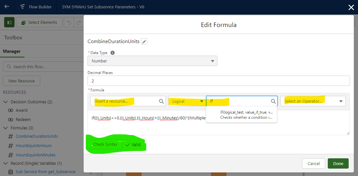The width and height of the screenshot is (358, 176).
Task: Click the Toolbox heading
Action: point(13,38)
